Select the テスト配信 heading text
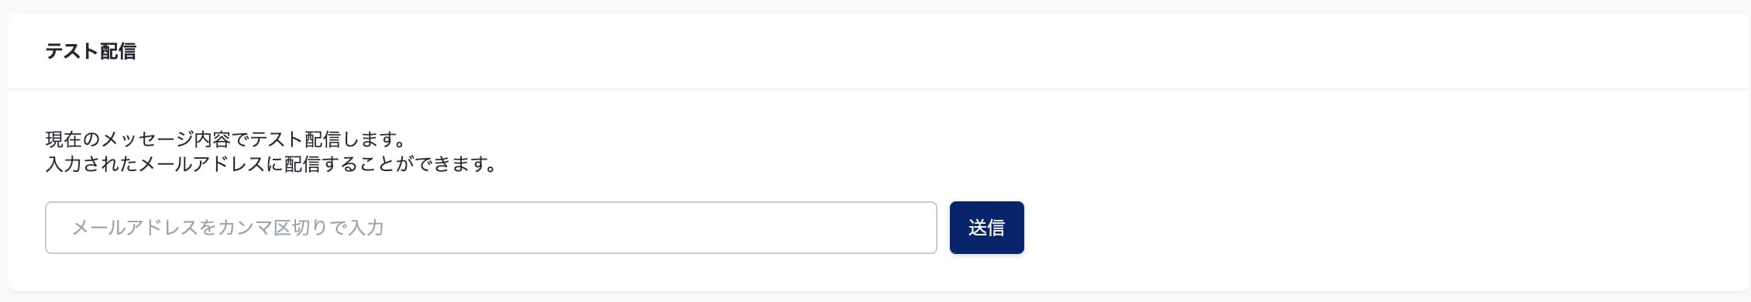The height and width of the screenshot is (302, 1751). coord(91,51)
